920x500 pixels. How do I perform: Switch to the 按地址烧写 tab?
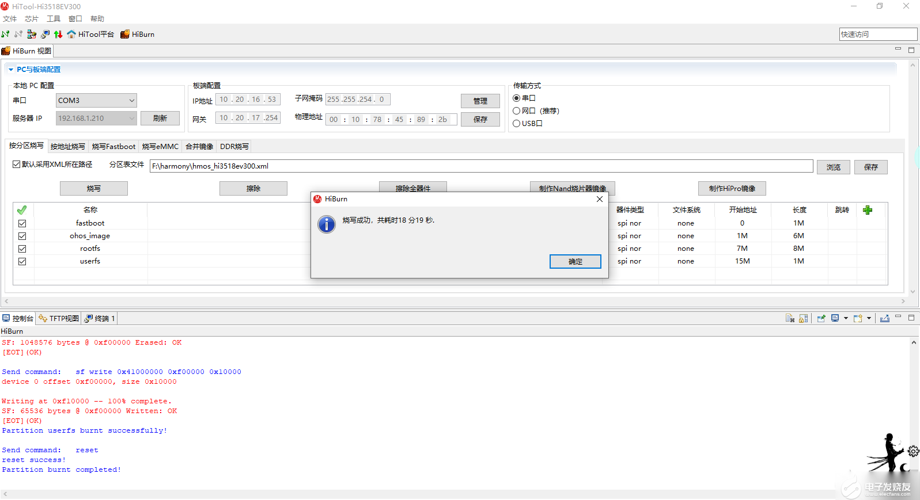click(x=67, y=147)
